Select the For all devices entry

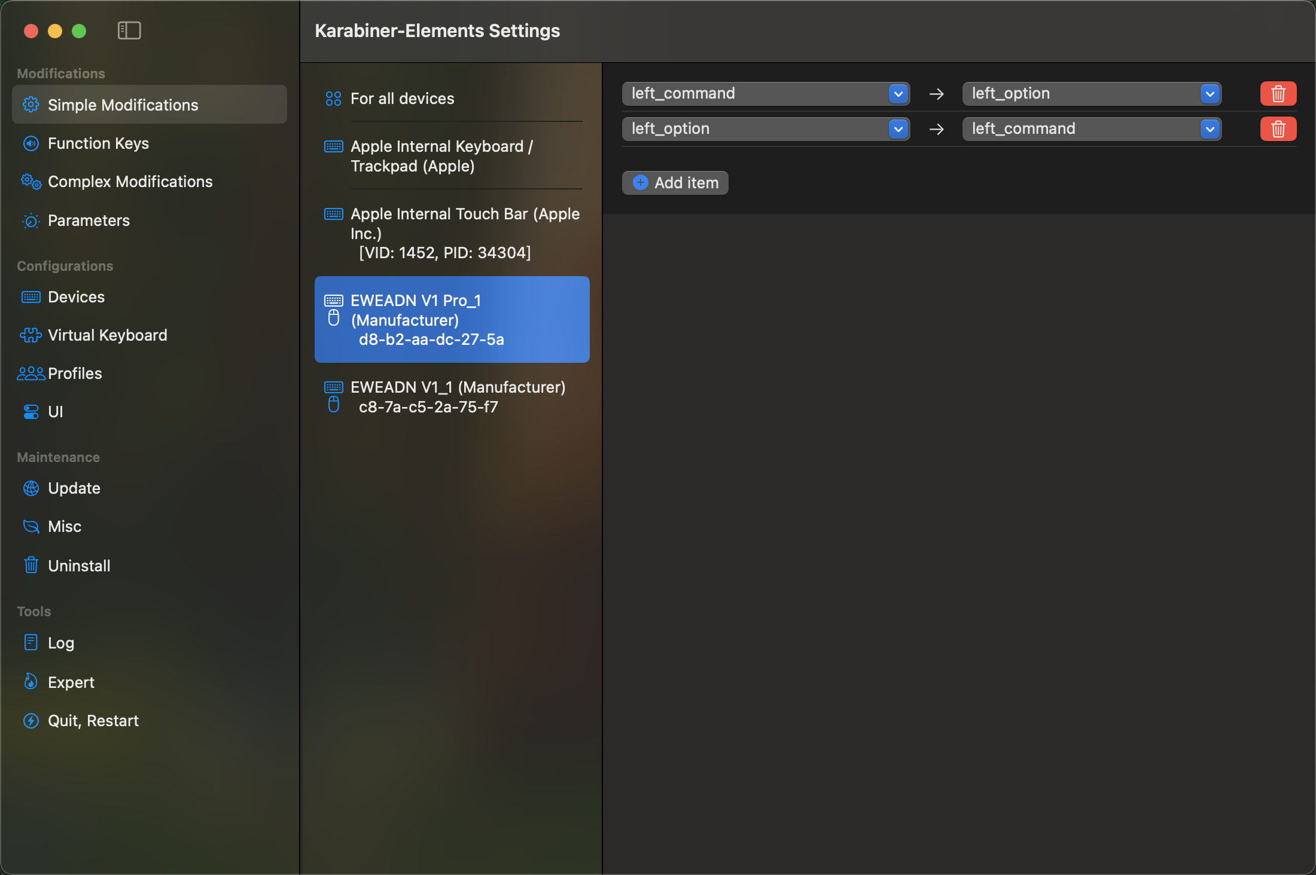point(402,99)
